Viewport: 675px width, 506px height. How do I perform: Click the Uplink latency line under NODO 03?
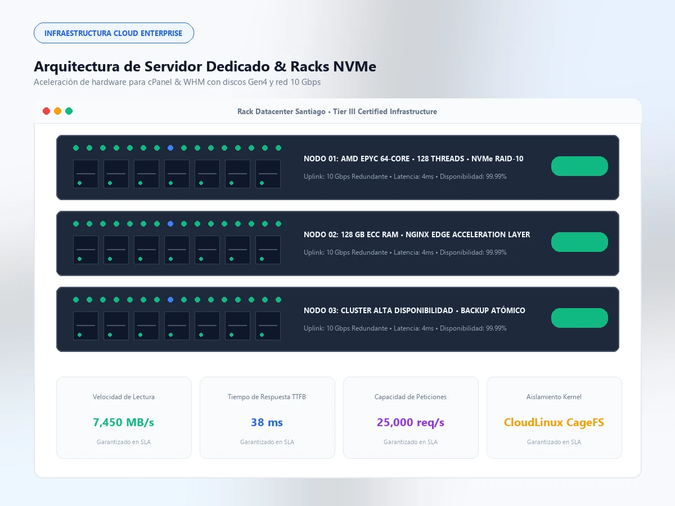[x=405, y=328]
